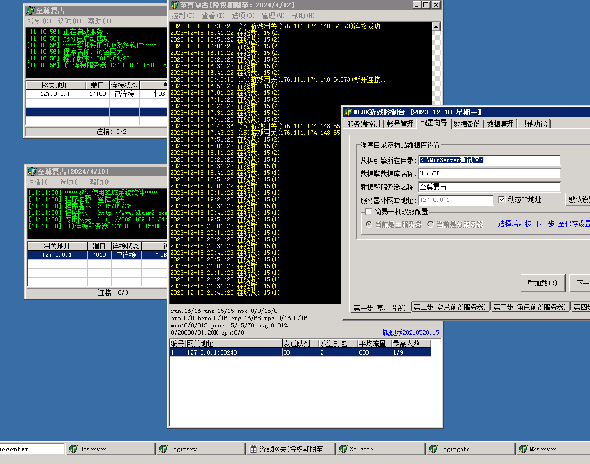This screenshot has width=590, height=464.
Task: Click the 至尊复古[2024/4/10] login gateway title icon
Action: click(32, 172)
